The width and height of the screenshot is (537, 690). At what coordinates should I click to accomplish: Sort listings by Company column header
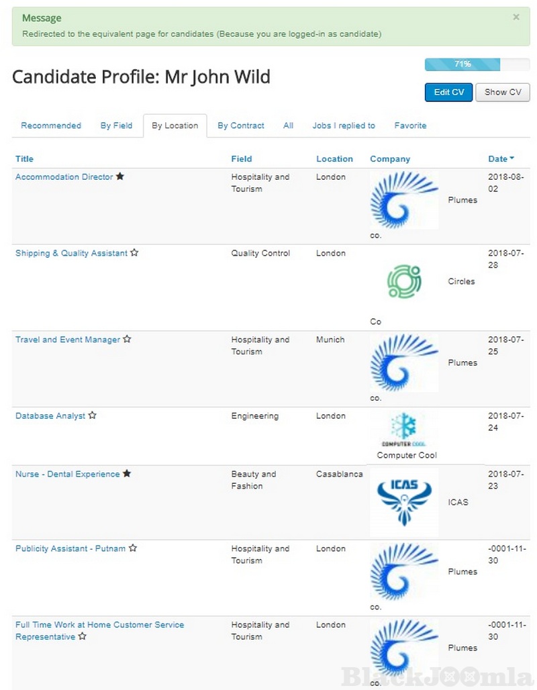(x=390, y=159)
